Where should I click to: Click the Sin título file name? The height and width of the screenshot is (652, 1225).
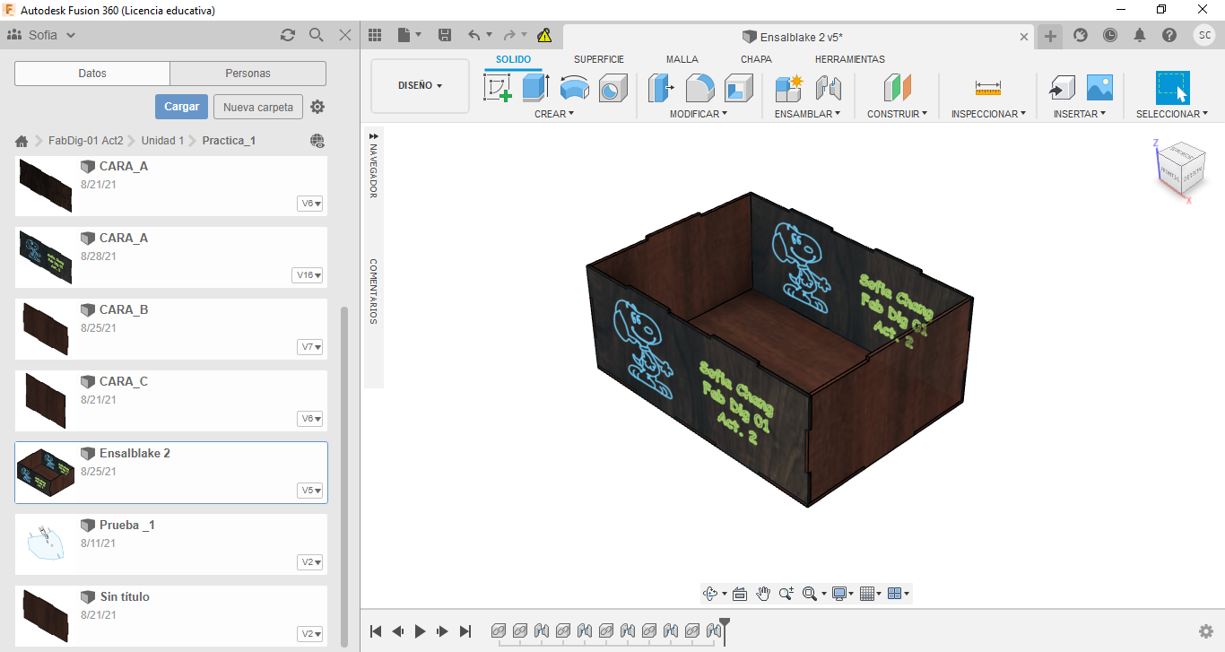[x=125, y=596]
